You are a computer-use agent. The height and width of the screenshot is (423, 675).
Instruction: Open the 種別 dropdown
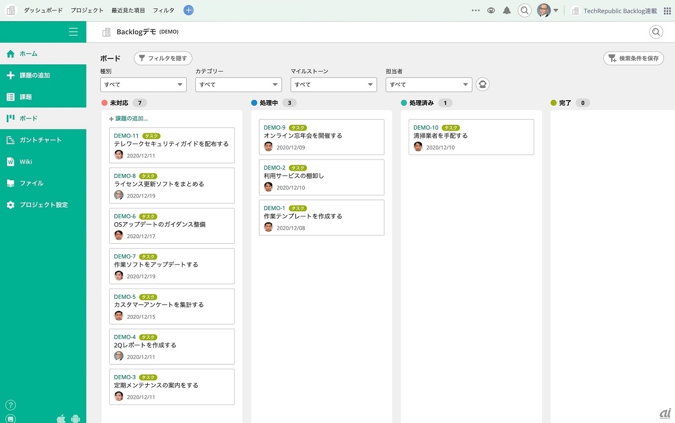(x=143, y=85)
